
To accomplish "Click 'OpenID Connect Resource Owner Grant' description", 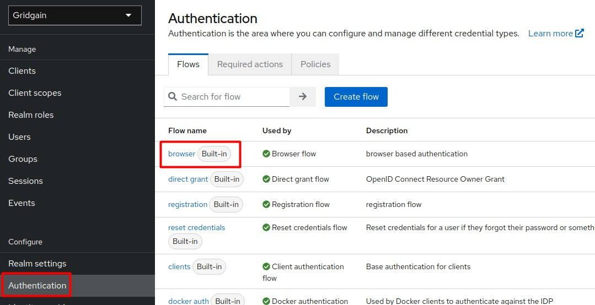I will pyautogui.click(x=435, y=179).
